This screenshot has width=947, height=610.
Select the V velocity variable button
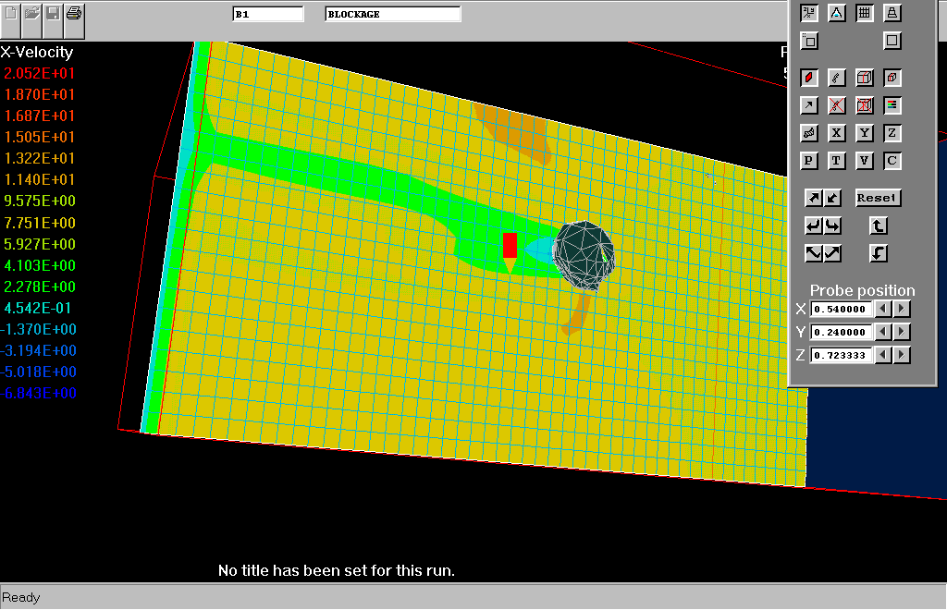[x=864, y=161]
